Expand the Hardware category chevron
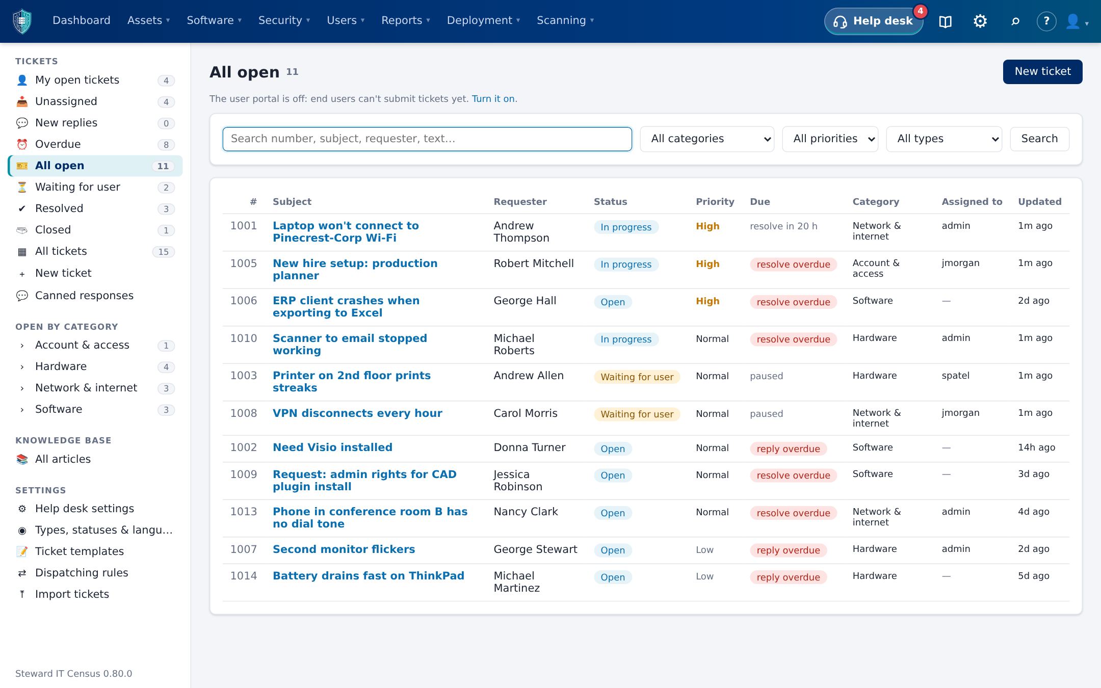 click(x=22, y=367)
